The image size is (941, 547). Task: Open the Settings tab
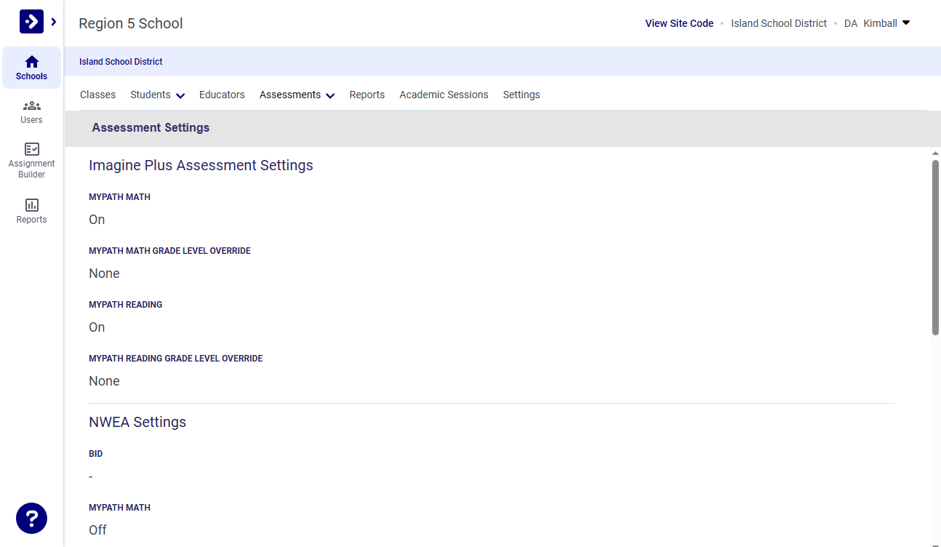click(x=521, y=95)
